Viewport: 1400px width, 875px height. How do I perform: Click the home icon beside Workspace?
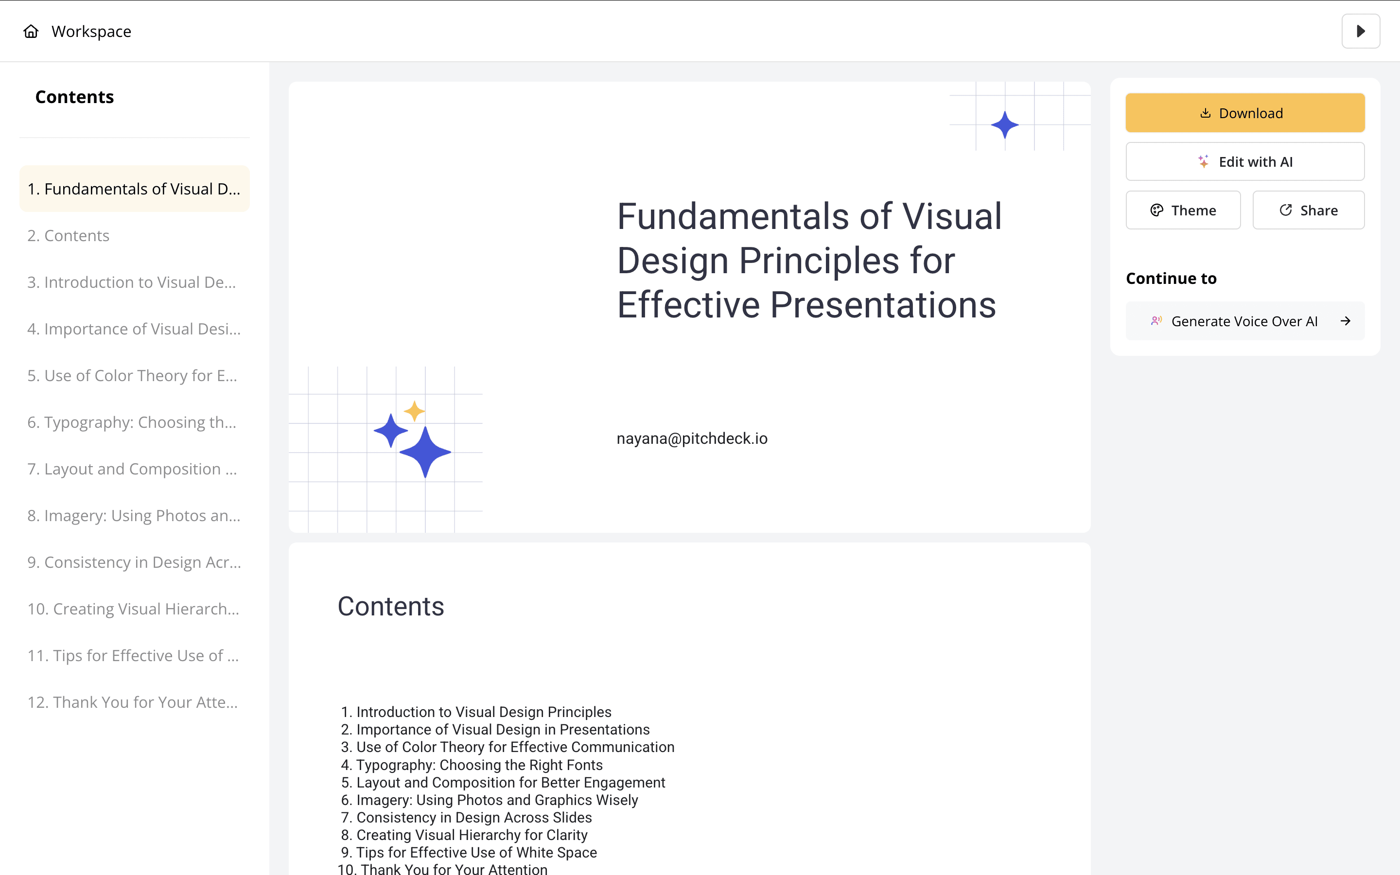pyautogui.click(x=31, y=31)
